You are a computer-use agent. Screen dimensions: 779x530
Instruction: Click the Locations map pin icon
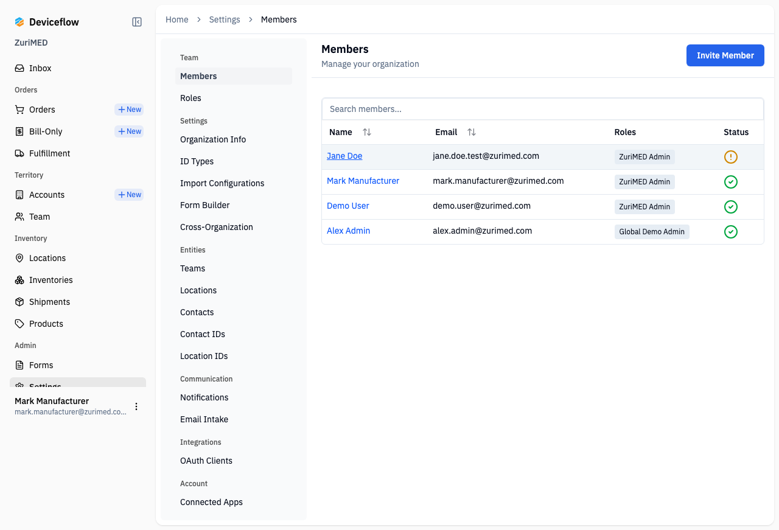19,258
